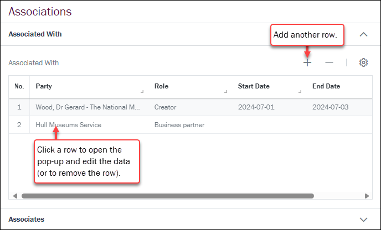Click the 2024-07-01 start date cell

[256, 107]
